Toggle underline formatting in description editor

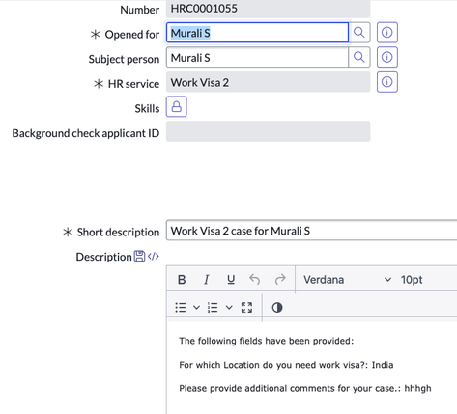(231, 280)
